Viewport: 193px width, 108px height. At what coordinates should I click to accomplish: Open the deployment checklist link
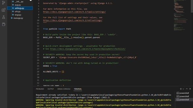(x=88, y=49)
